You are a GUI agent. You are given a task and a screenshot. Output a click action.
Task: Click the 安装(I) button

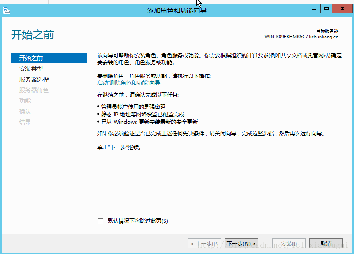click(x=289, y=243)
